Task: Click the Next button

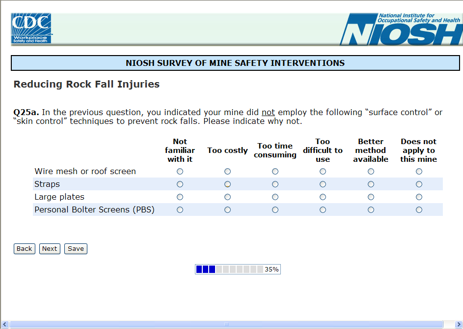Action: pos(50,249)
